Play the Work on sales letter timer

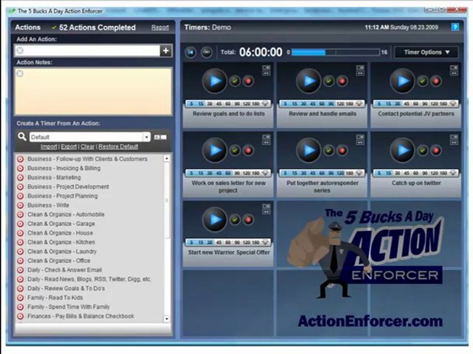click(215, 150)
